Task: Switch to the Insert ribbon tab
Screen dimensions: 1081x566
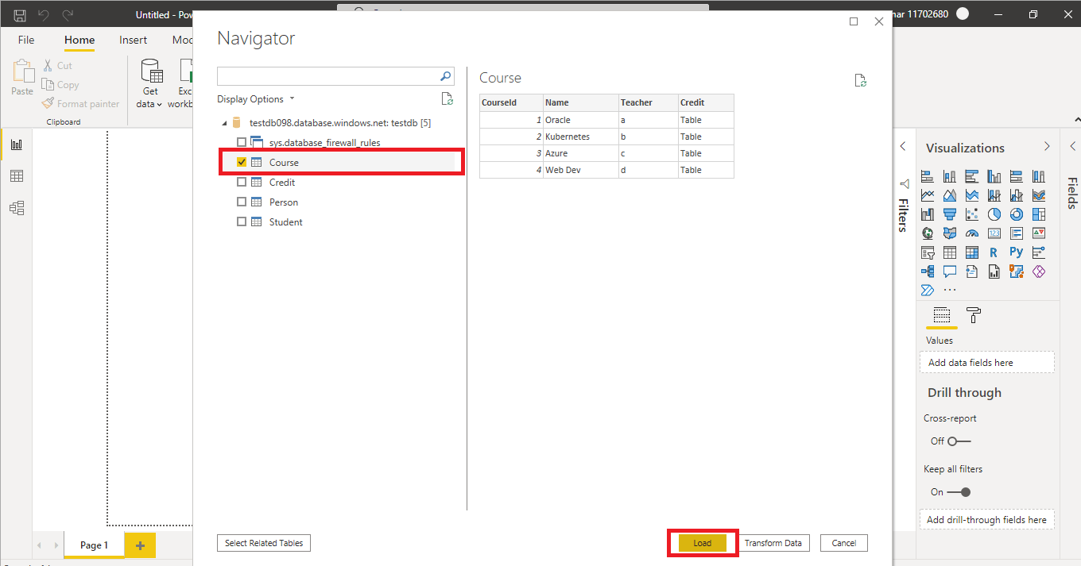Action: click(x=133, y=40)
